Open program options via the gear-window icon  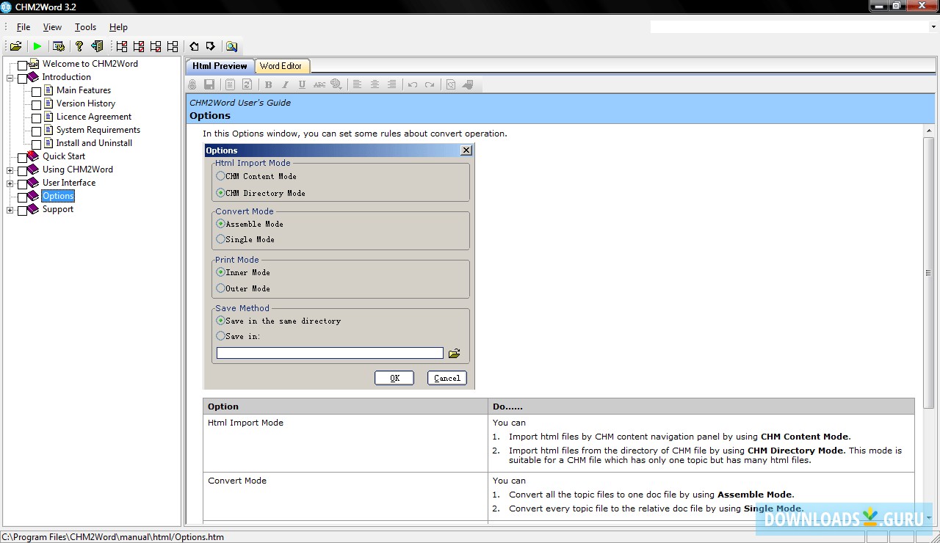(x=59, y=45)
